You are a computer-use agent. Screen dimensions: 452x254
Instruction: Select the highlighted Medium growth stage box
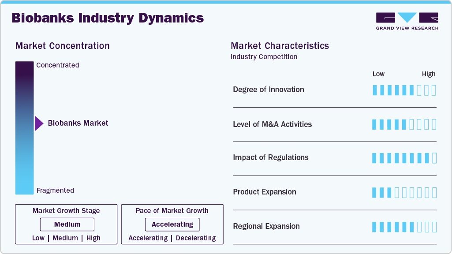[67, 224]
